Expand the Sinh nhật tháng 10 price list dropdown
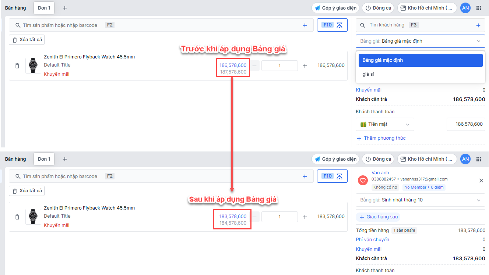The height and width of the screenshot is (275, 489). [421, 200]
